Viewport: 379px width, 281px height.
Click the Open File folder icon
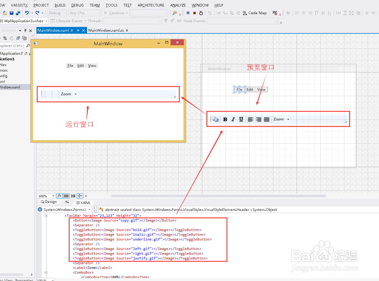[x=5, y=13]
